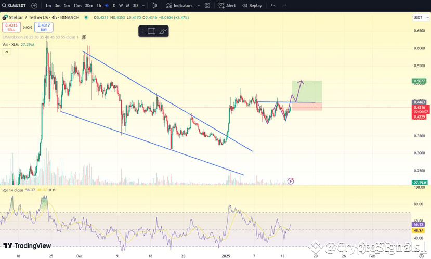Select the Vol · XLM indicator legend
Image resolution: width=431 pixels, height=259 pixels.
click(x=18, y=45)
